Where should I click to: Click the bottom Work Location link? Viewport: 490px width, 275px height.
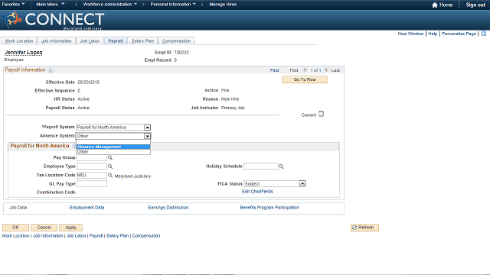(15, 236)
